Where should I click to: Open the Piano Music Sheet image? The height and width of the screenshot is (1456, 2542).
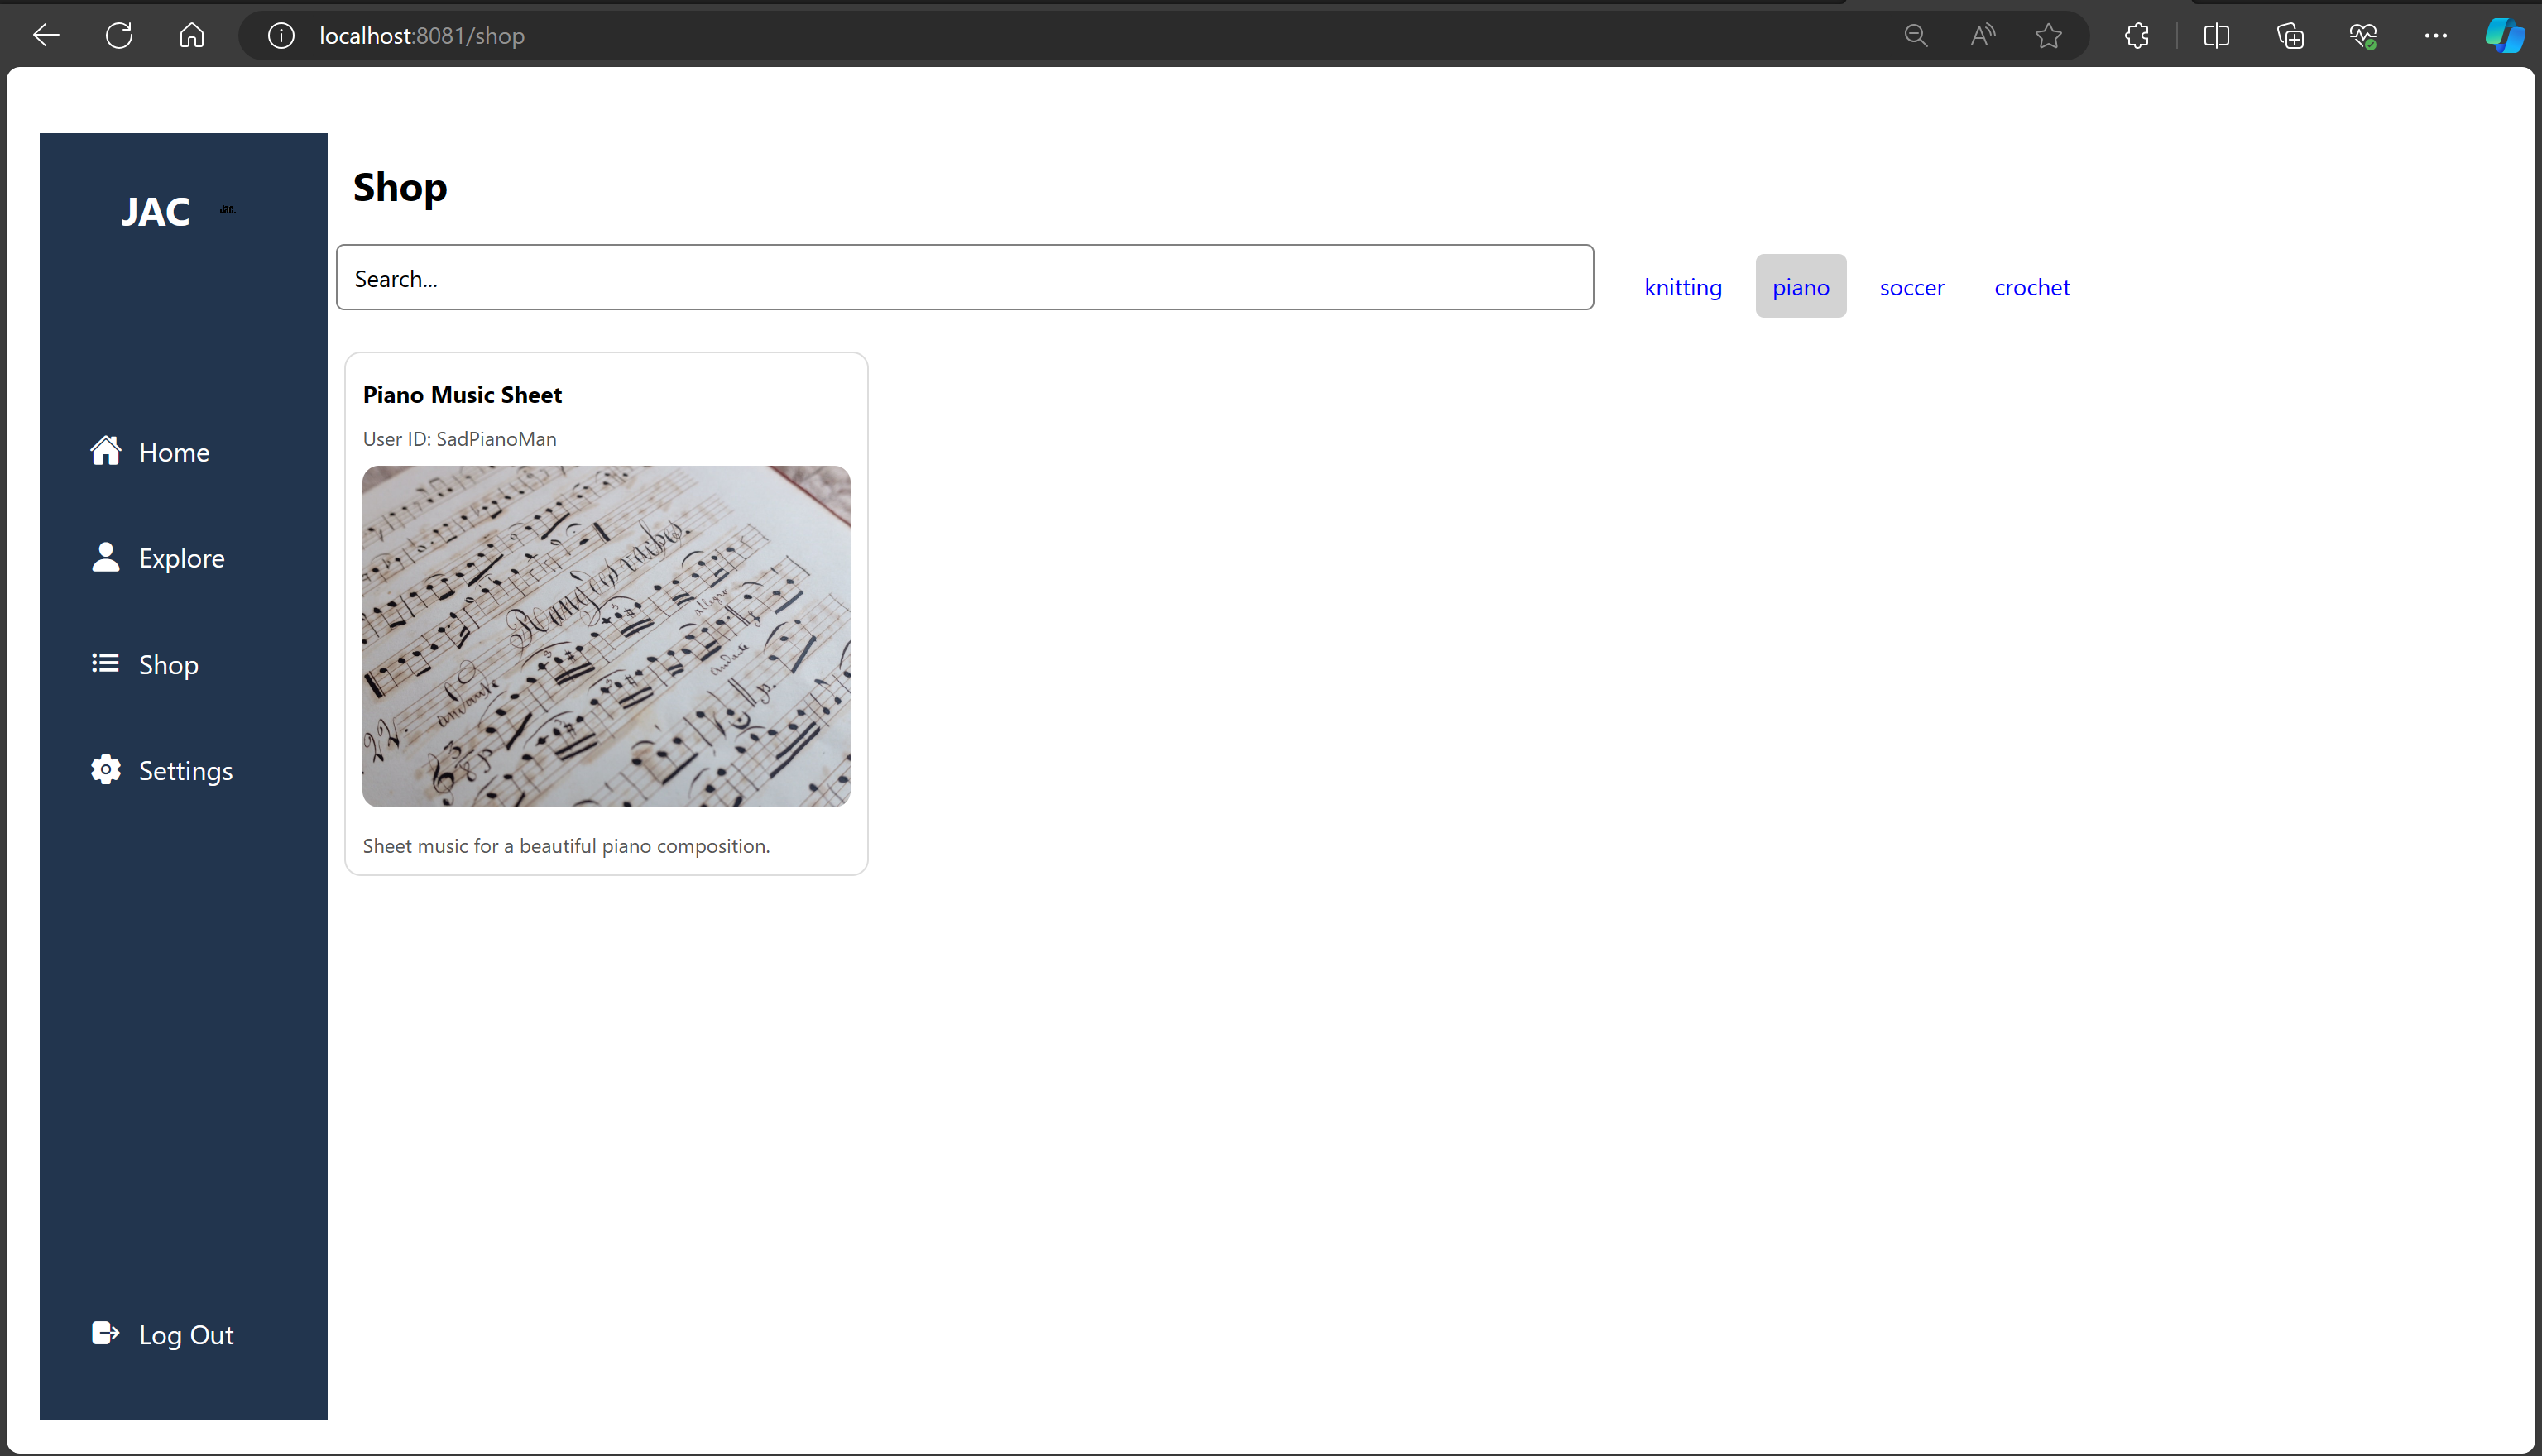tap(606, 636)
